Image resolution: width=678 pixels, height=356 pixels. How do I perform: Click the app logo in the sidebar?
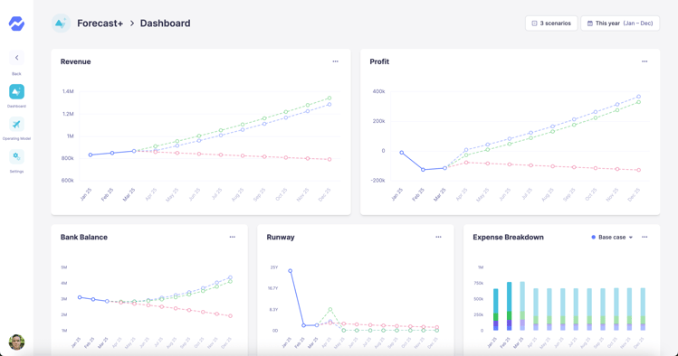[16, 23]
